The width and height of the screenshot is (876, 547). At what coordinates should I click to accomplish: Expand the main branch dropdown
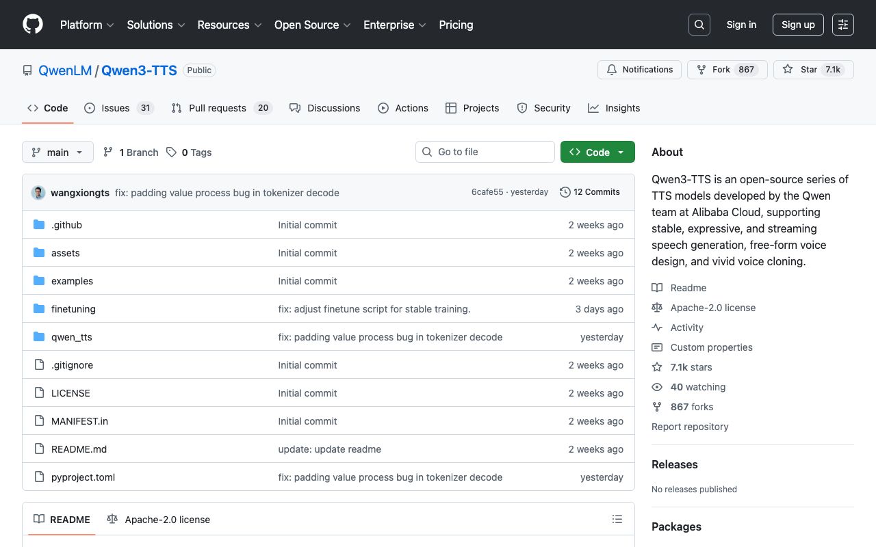[57, 152]
